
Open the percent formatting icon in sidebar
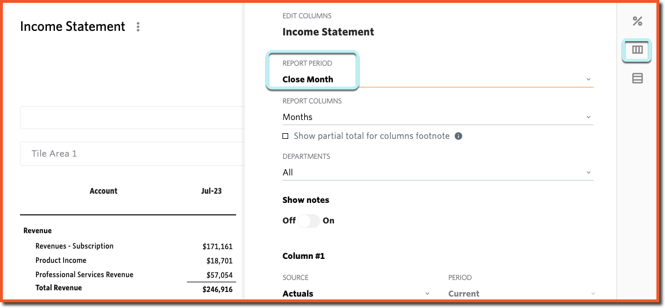(637, 21)
